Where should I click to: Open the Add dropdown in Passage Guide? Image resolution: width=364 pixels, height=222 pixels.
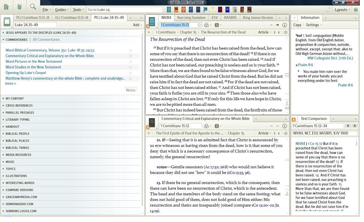click(x=137, y=25)
